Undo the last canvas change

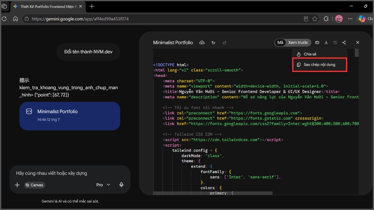pos(213,43)
